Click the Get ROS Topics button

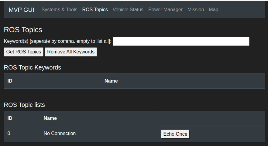click(x=24, y=52)
